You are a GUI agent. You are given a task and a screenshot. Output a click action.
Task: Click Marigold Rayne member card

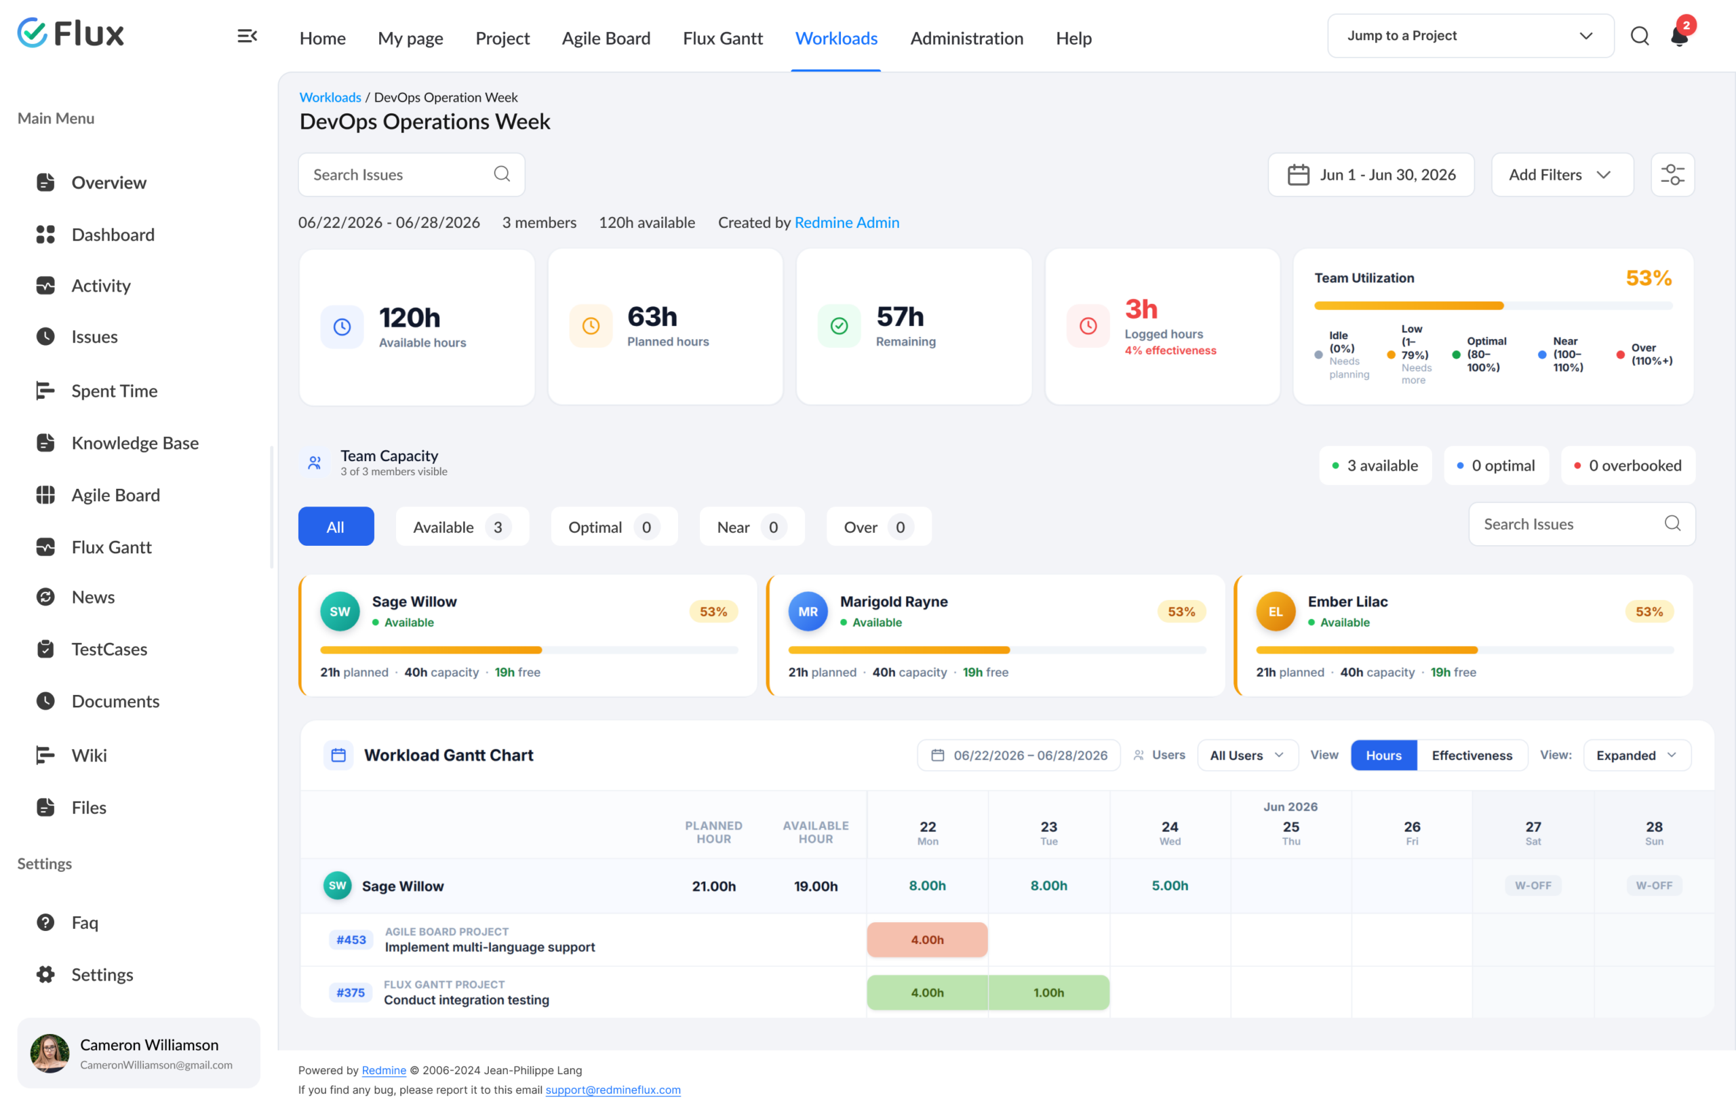coord(995,635)
